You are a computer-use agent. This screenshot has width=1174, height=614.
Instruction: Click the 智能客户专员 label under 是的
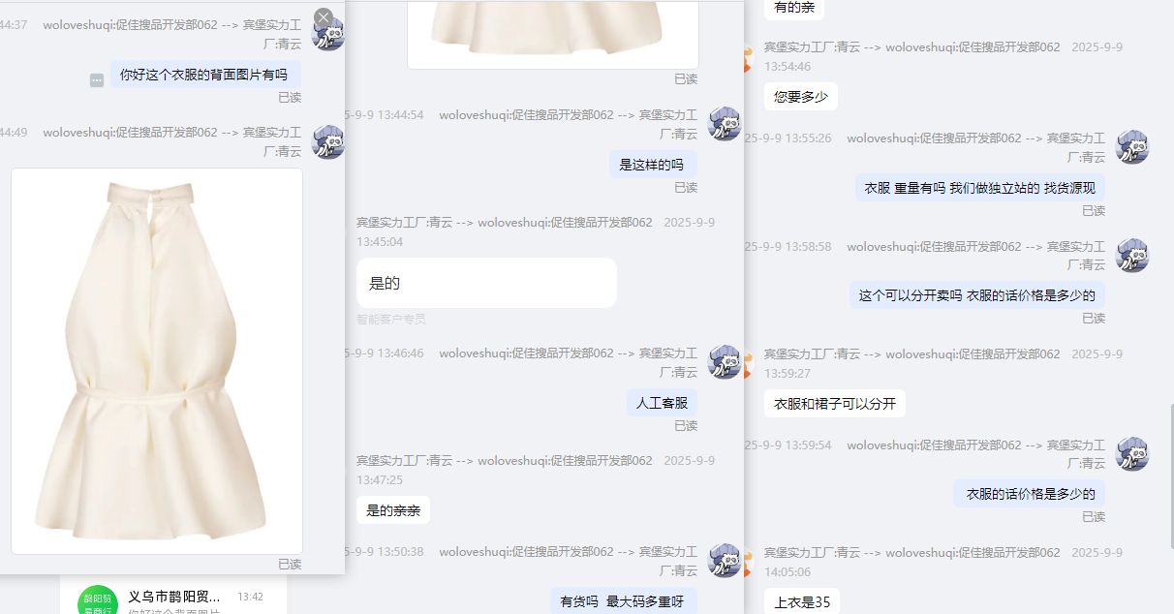pos(391,319)
